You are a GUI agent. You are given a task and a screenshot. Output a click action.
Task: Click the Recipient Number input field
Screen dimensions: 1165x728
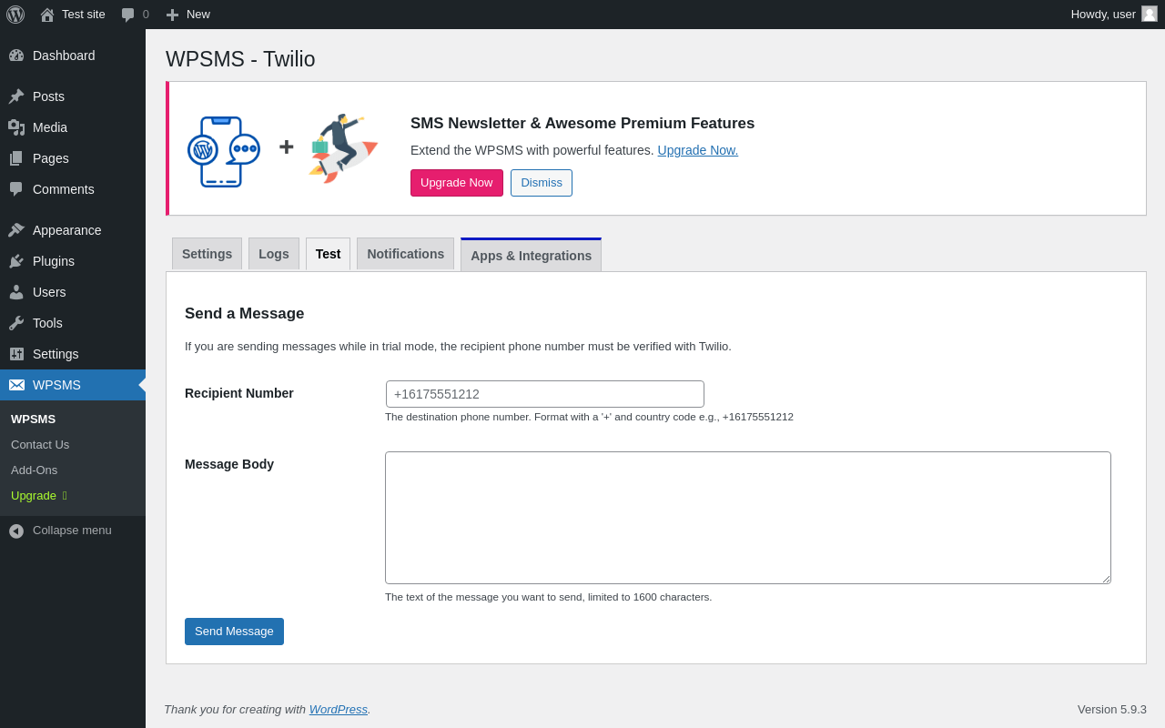click(x=545, y=394)
